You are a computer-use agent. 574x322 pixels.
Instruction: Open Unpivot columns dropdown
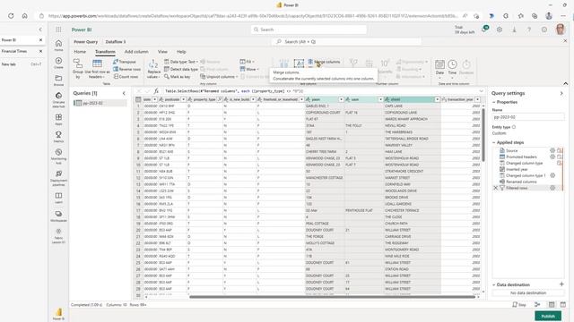219,76
